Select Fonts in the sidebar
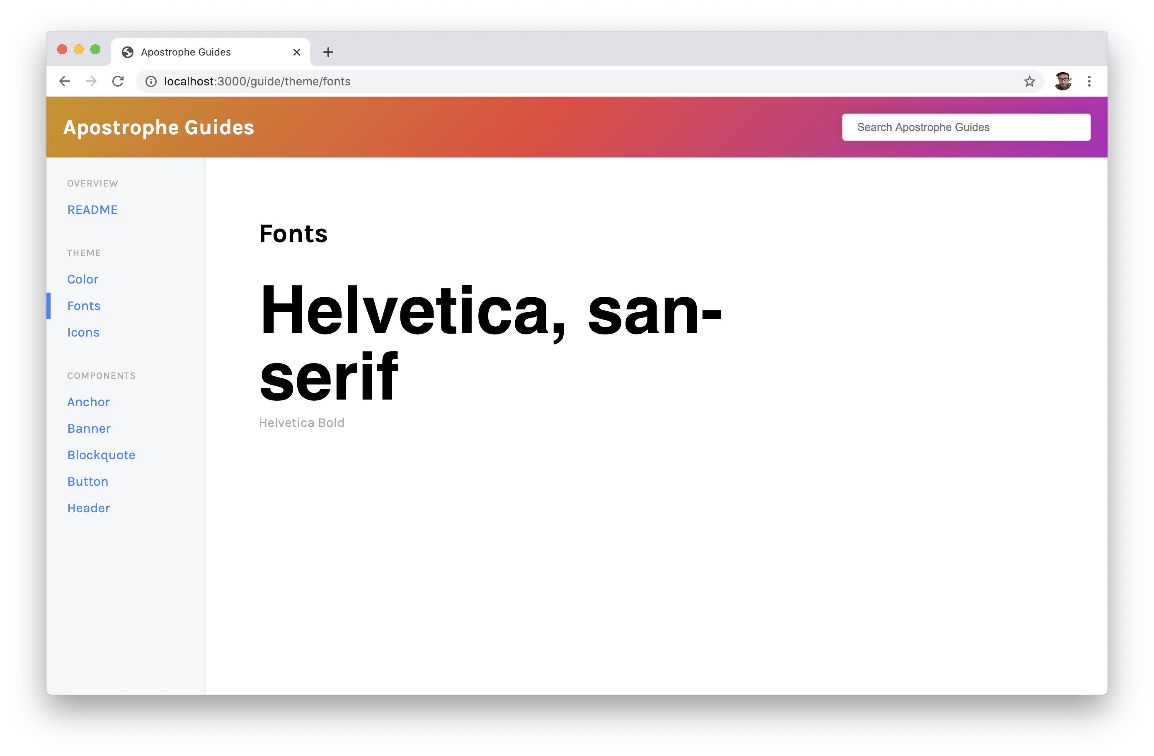The width and height of the screenshot is (1154, 756). click(84, 306)
